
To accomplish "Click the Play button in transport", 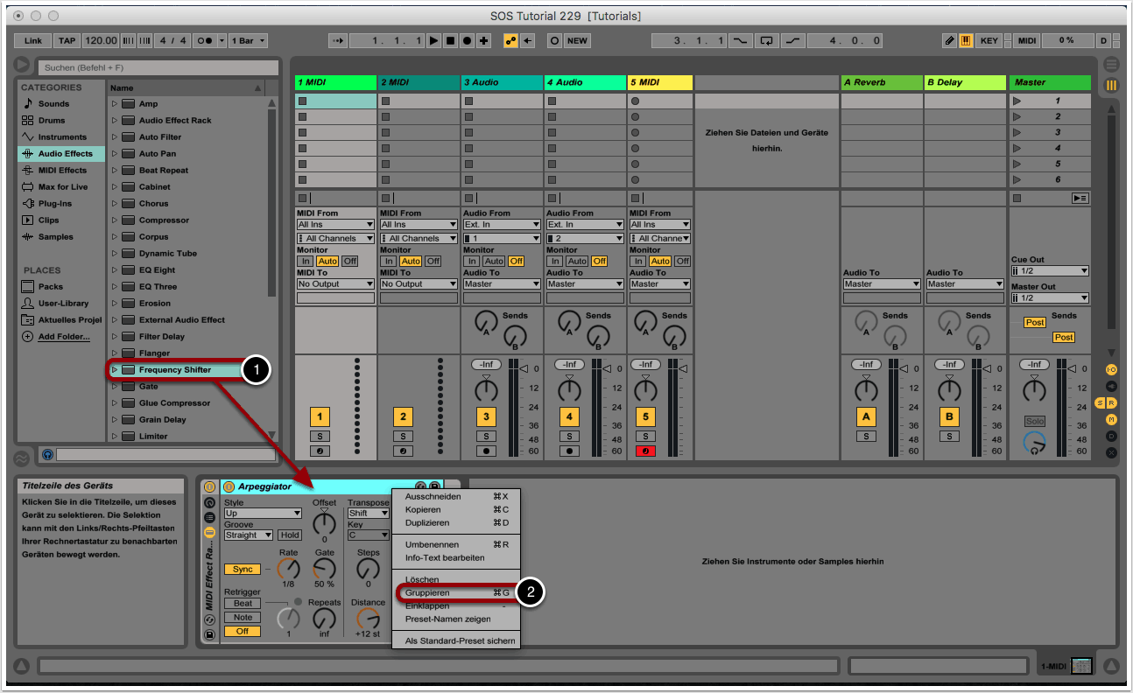I will coord(433,40).
